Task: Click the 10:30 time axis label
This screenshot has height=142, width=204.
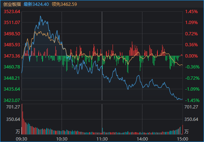Action: coord(62,139)
